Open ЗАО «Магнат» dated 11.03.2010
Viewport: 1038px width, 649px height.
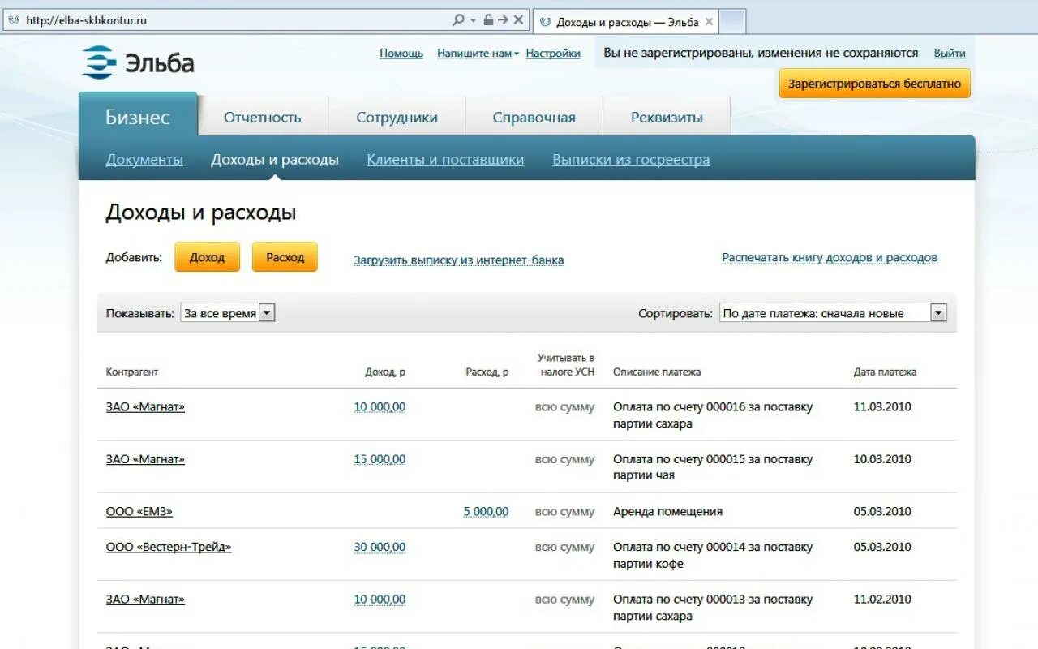click(x=145, y=407)
